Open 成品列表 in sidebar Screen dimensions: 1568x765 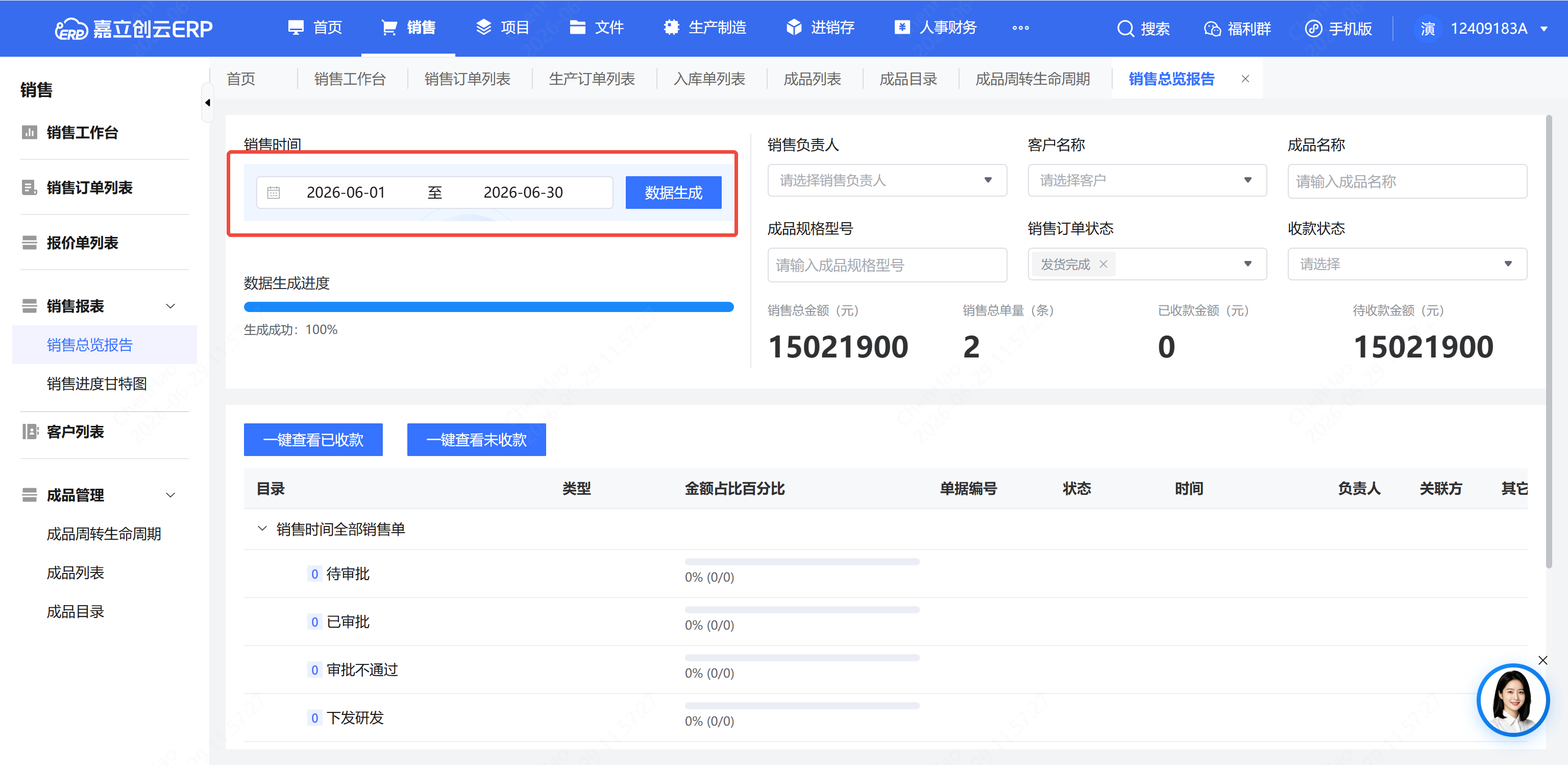tap(76, 572)
